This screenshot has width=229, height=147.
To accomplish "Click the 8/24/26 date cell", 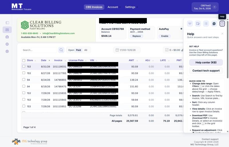I will (46, 80).
